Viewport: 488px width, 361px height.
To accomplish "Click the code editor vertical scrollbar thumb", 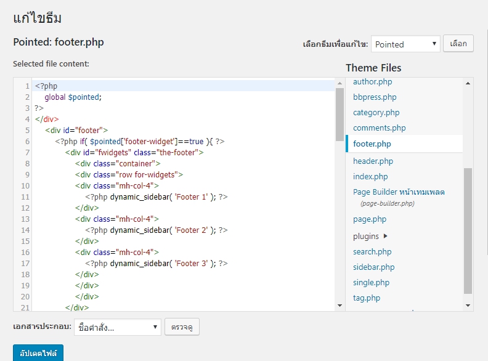I will click(340, 115).
